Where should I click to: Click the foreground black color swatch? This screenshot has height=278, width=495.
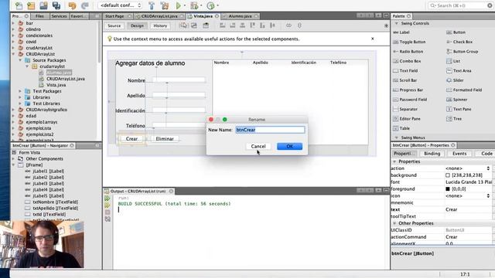(448, 188)
